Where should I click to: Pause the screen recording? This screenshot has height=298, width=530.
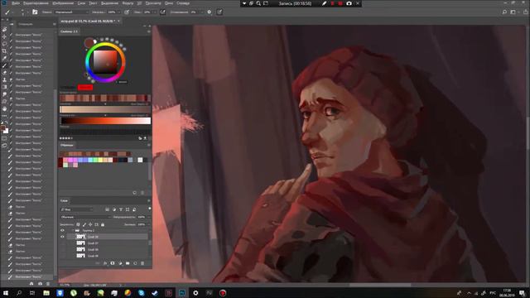[333, 3]
